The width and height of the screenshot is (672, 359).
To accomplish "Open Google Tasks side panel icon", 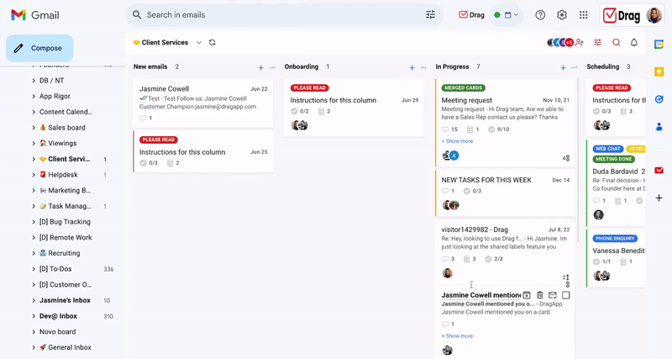I will coord(659,99).
